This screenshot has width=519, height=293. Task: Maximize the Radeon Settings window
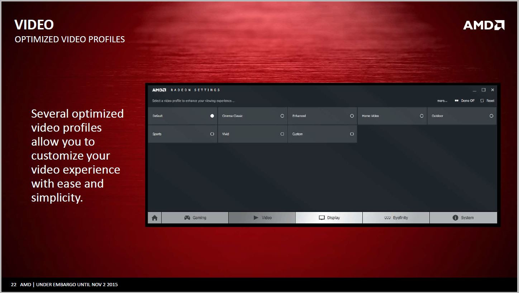pos(484,90)
